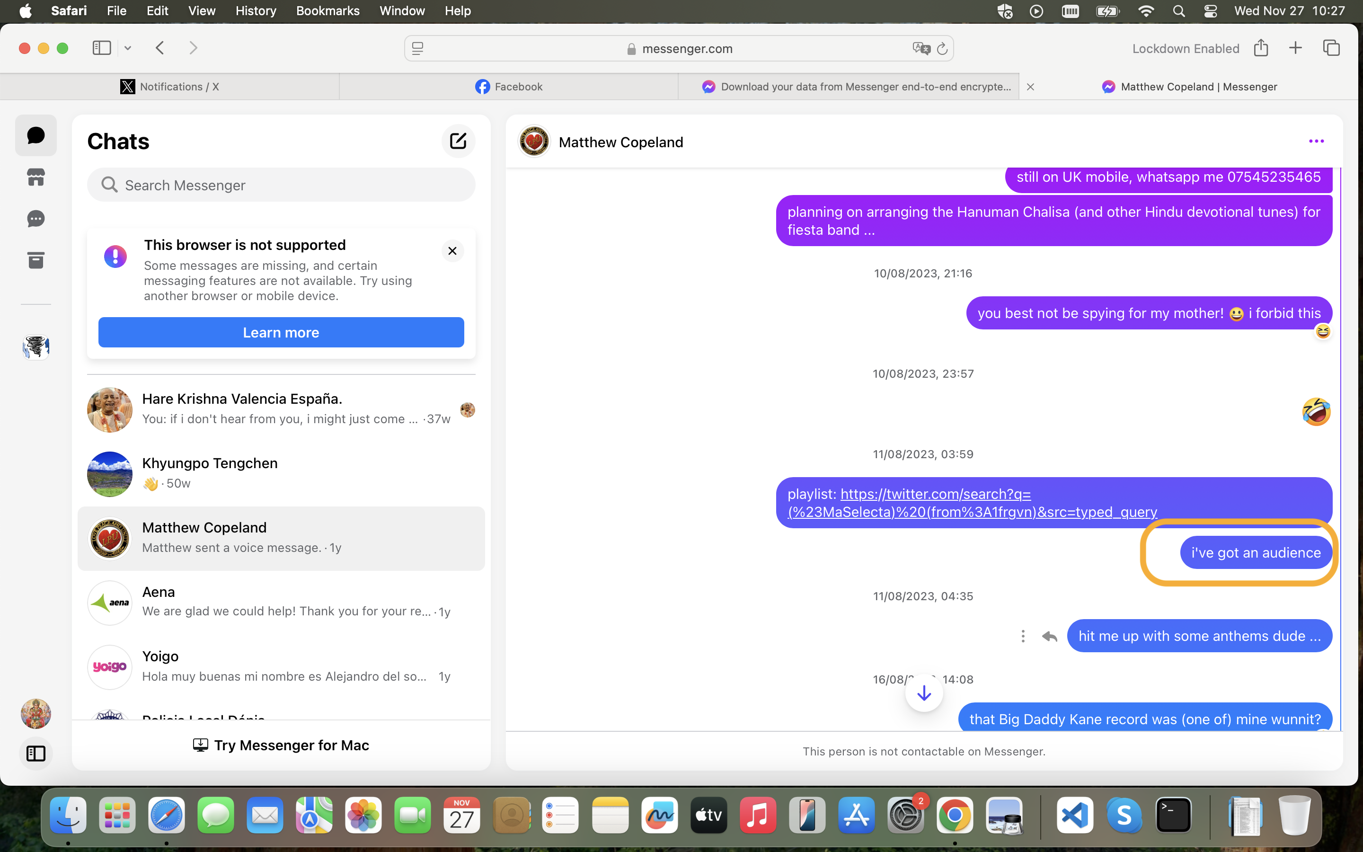Click the rolling laughing emoji message
Image resolution: width=1363 pixels, height=852 pixels.
coord(1316,411)
